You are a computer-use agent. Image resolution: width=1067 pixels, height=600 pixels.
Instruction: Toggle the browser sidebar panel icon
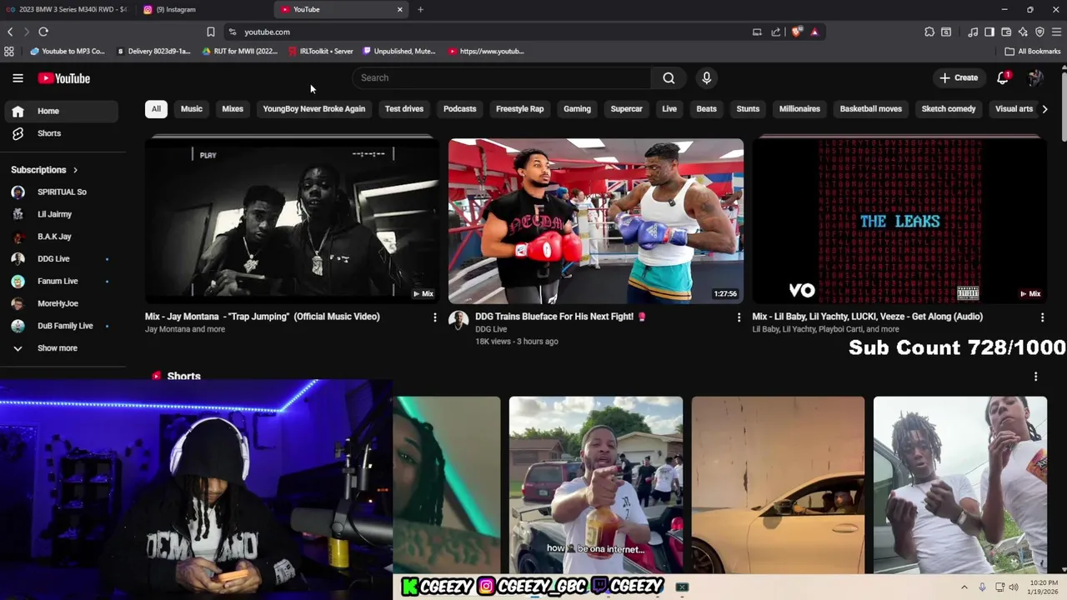(x=989, y=32)
